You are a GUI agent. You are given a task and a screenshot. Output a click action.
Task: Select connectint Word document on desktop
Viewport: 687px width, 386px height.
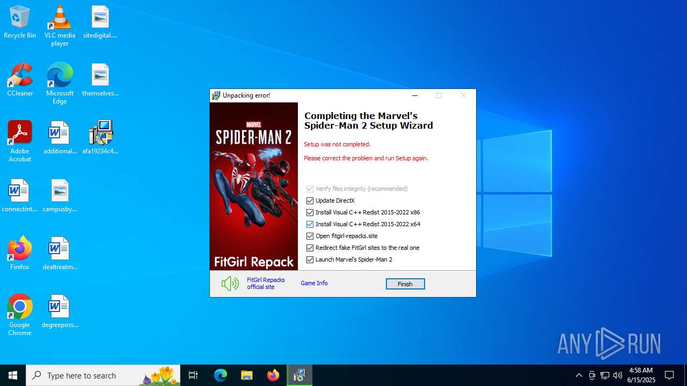(20, 196)
